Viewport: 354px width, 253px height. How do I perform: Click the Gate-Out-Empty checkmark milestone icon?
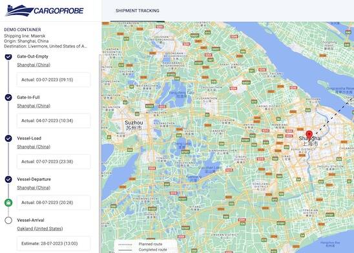tap(8, 57)
